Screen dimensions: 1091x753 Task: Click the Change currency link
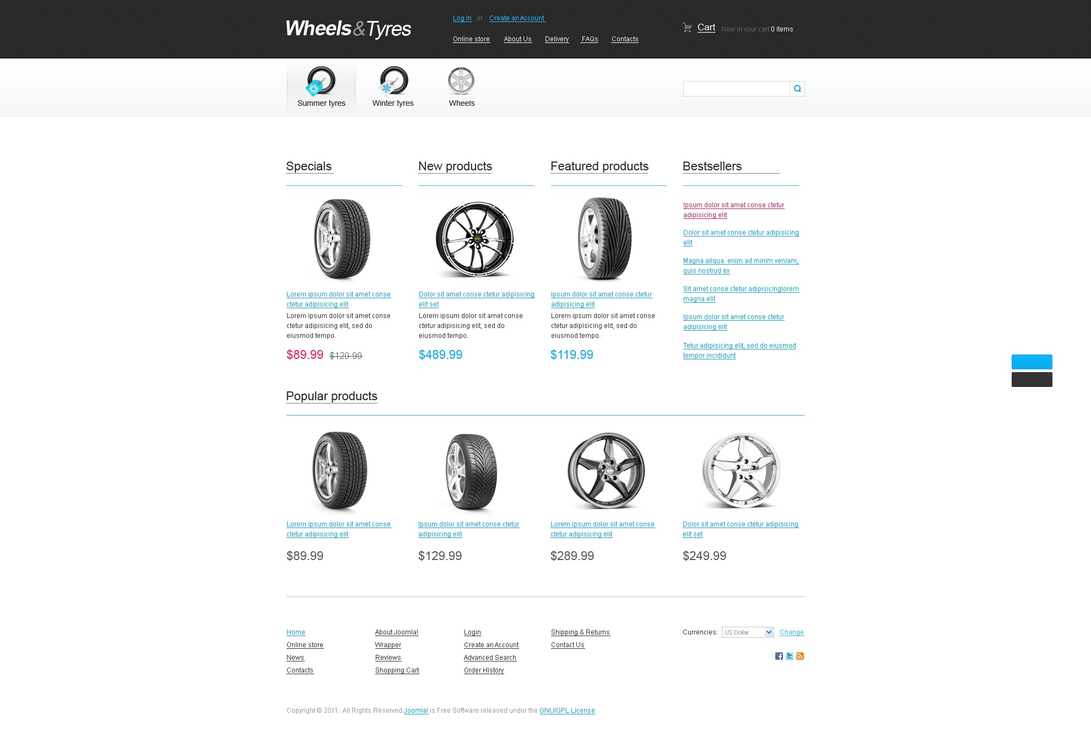coord(792,632)
